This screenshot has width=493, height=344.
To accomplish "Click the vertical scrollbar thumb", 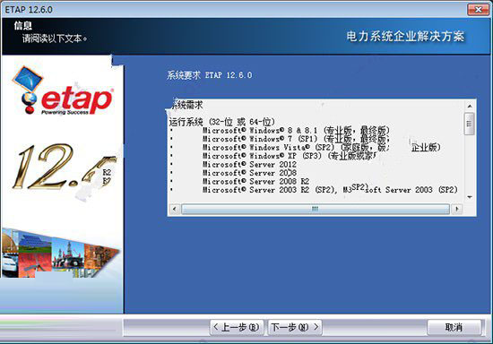I will [470, 124].
